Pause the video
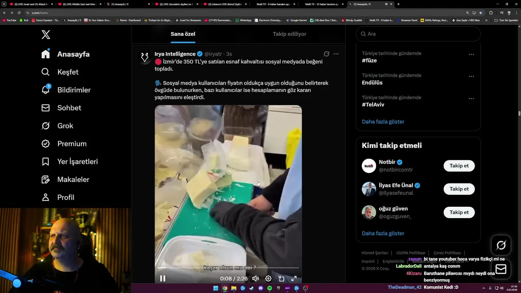The height and width of the screenshot is (293, 521). 162,278
